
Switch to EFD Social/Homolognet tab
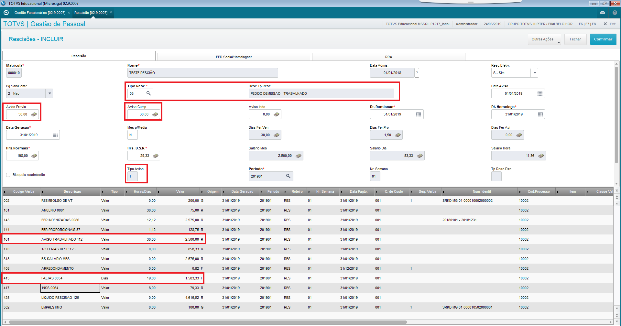(234, 57)
